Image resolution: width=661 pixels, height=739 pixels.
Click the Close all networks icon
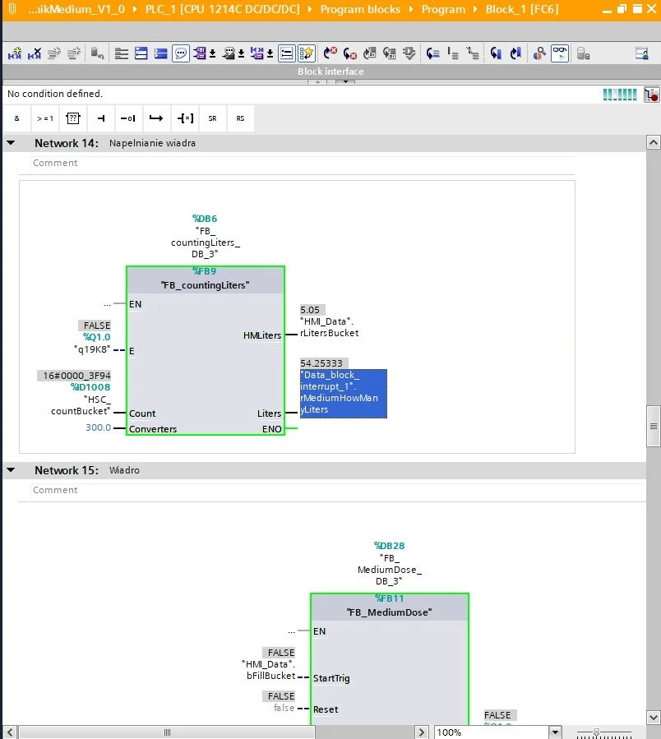141,53
